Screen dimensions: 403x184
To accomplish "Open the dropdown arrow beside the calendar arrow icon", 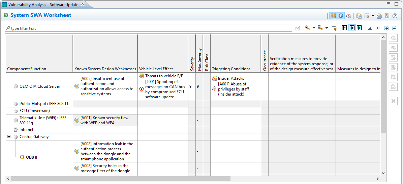I will point(327,28).
